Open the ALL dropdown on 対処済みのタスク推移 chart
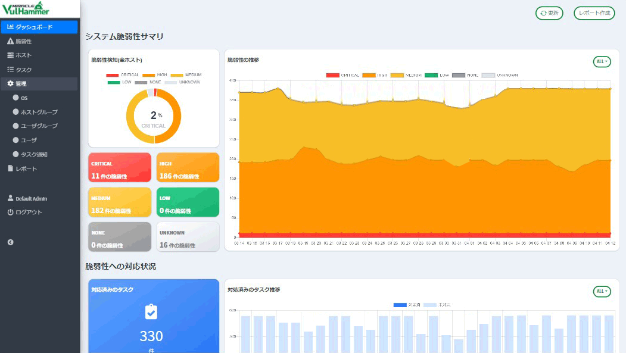The height and width of the screenshot is (353, 626). tap(602, 291)
